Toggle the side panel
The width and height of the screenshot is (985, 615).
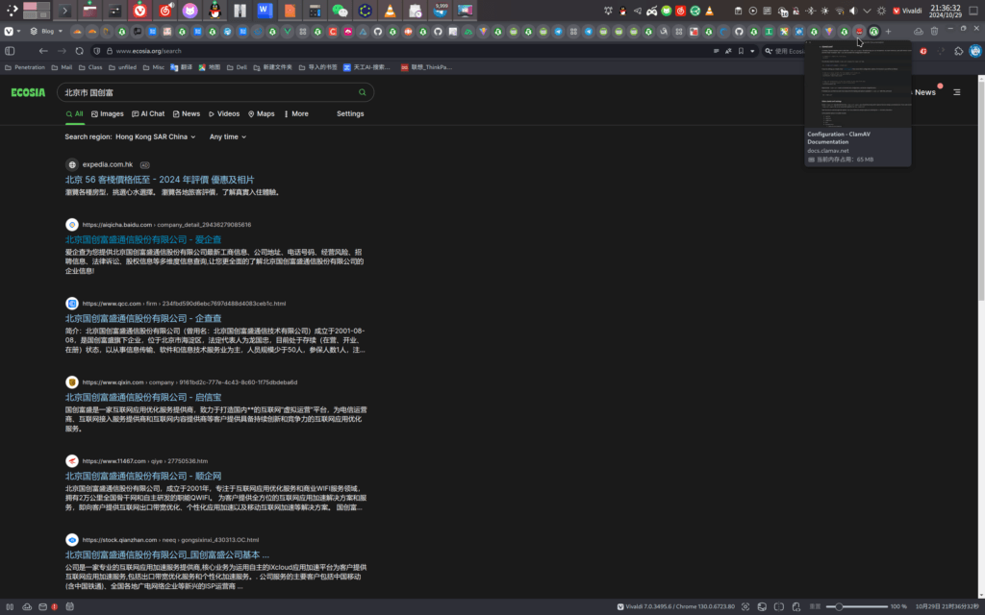[10, 51]
